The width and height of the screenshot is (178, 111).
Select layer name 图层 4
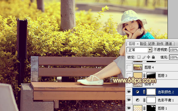(x=149, y=68)
